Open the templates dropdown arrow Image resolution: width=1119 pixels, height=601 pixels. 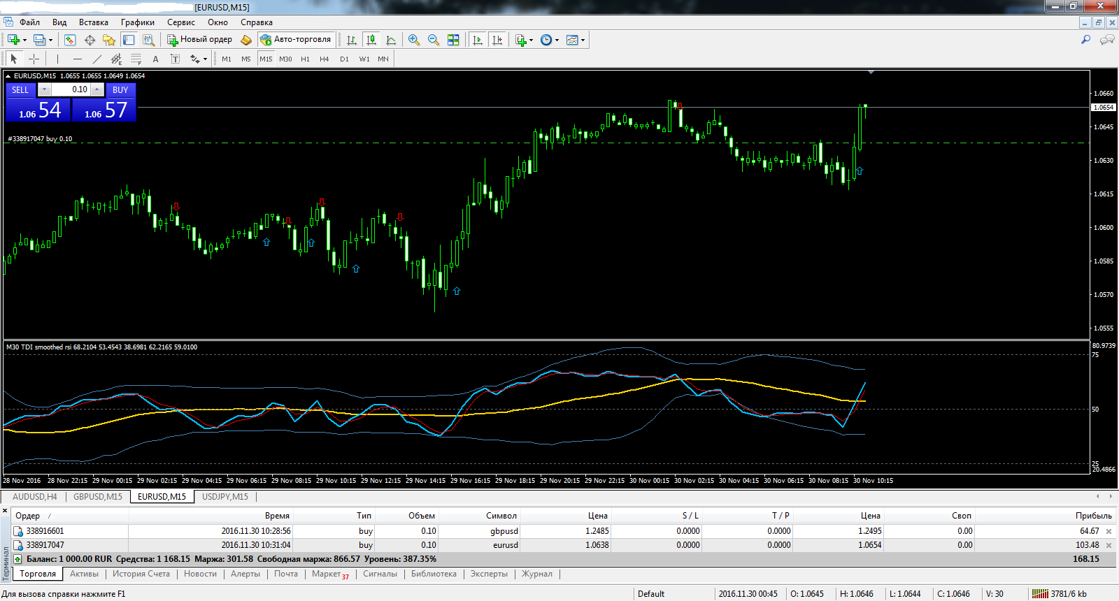pyautogui.click(x=583, y=41)
